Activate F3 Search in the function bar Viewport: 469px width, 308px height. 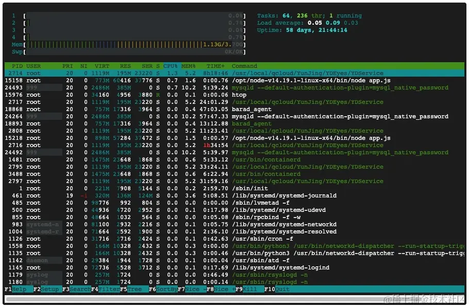click(x=77, y=289)
